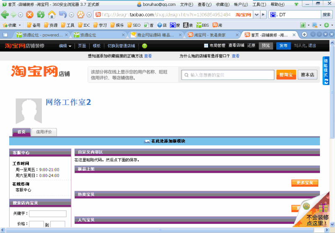The width and height of the screenshot is (335, 233).
Task: Click 在此处添加新模块 bar
Action: tap(165, 141)
